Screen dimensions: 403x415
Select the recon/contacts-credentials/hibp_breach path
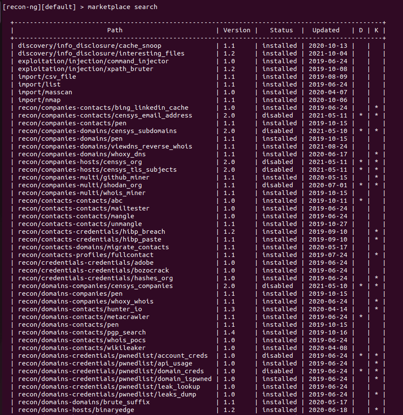[x=91, y=232]
